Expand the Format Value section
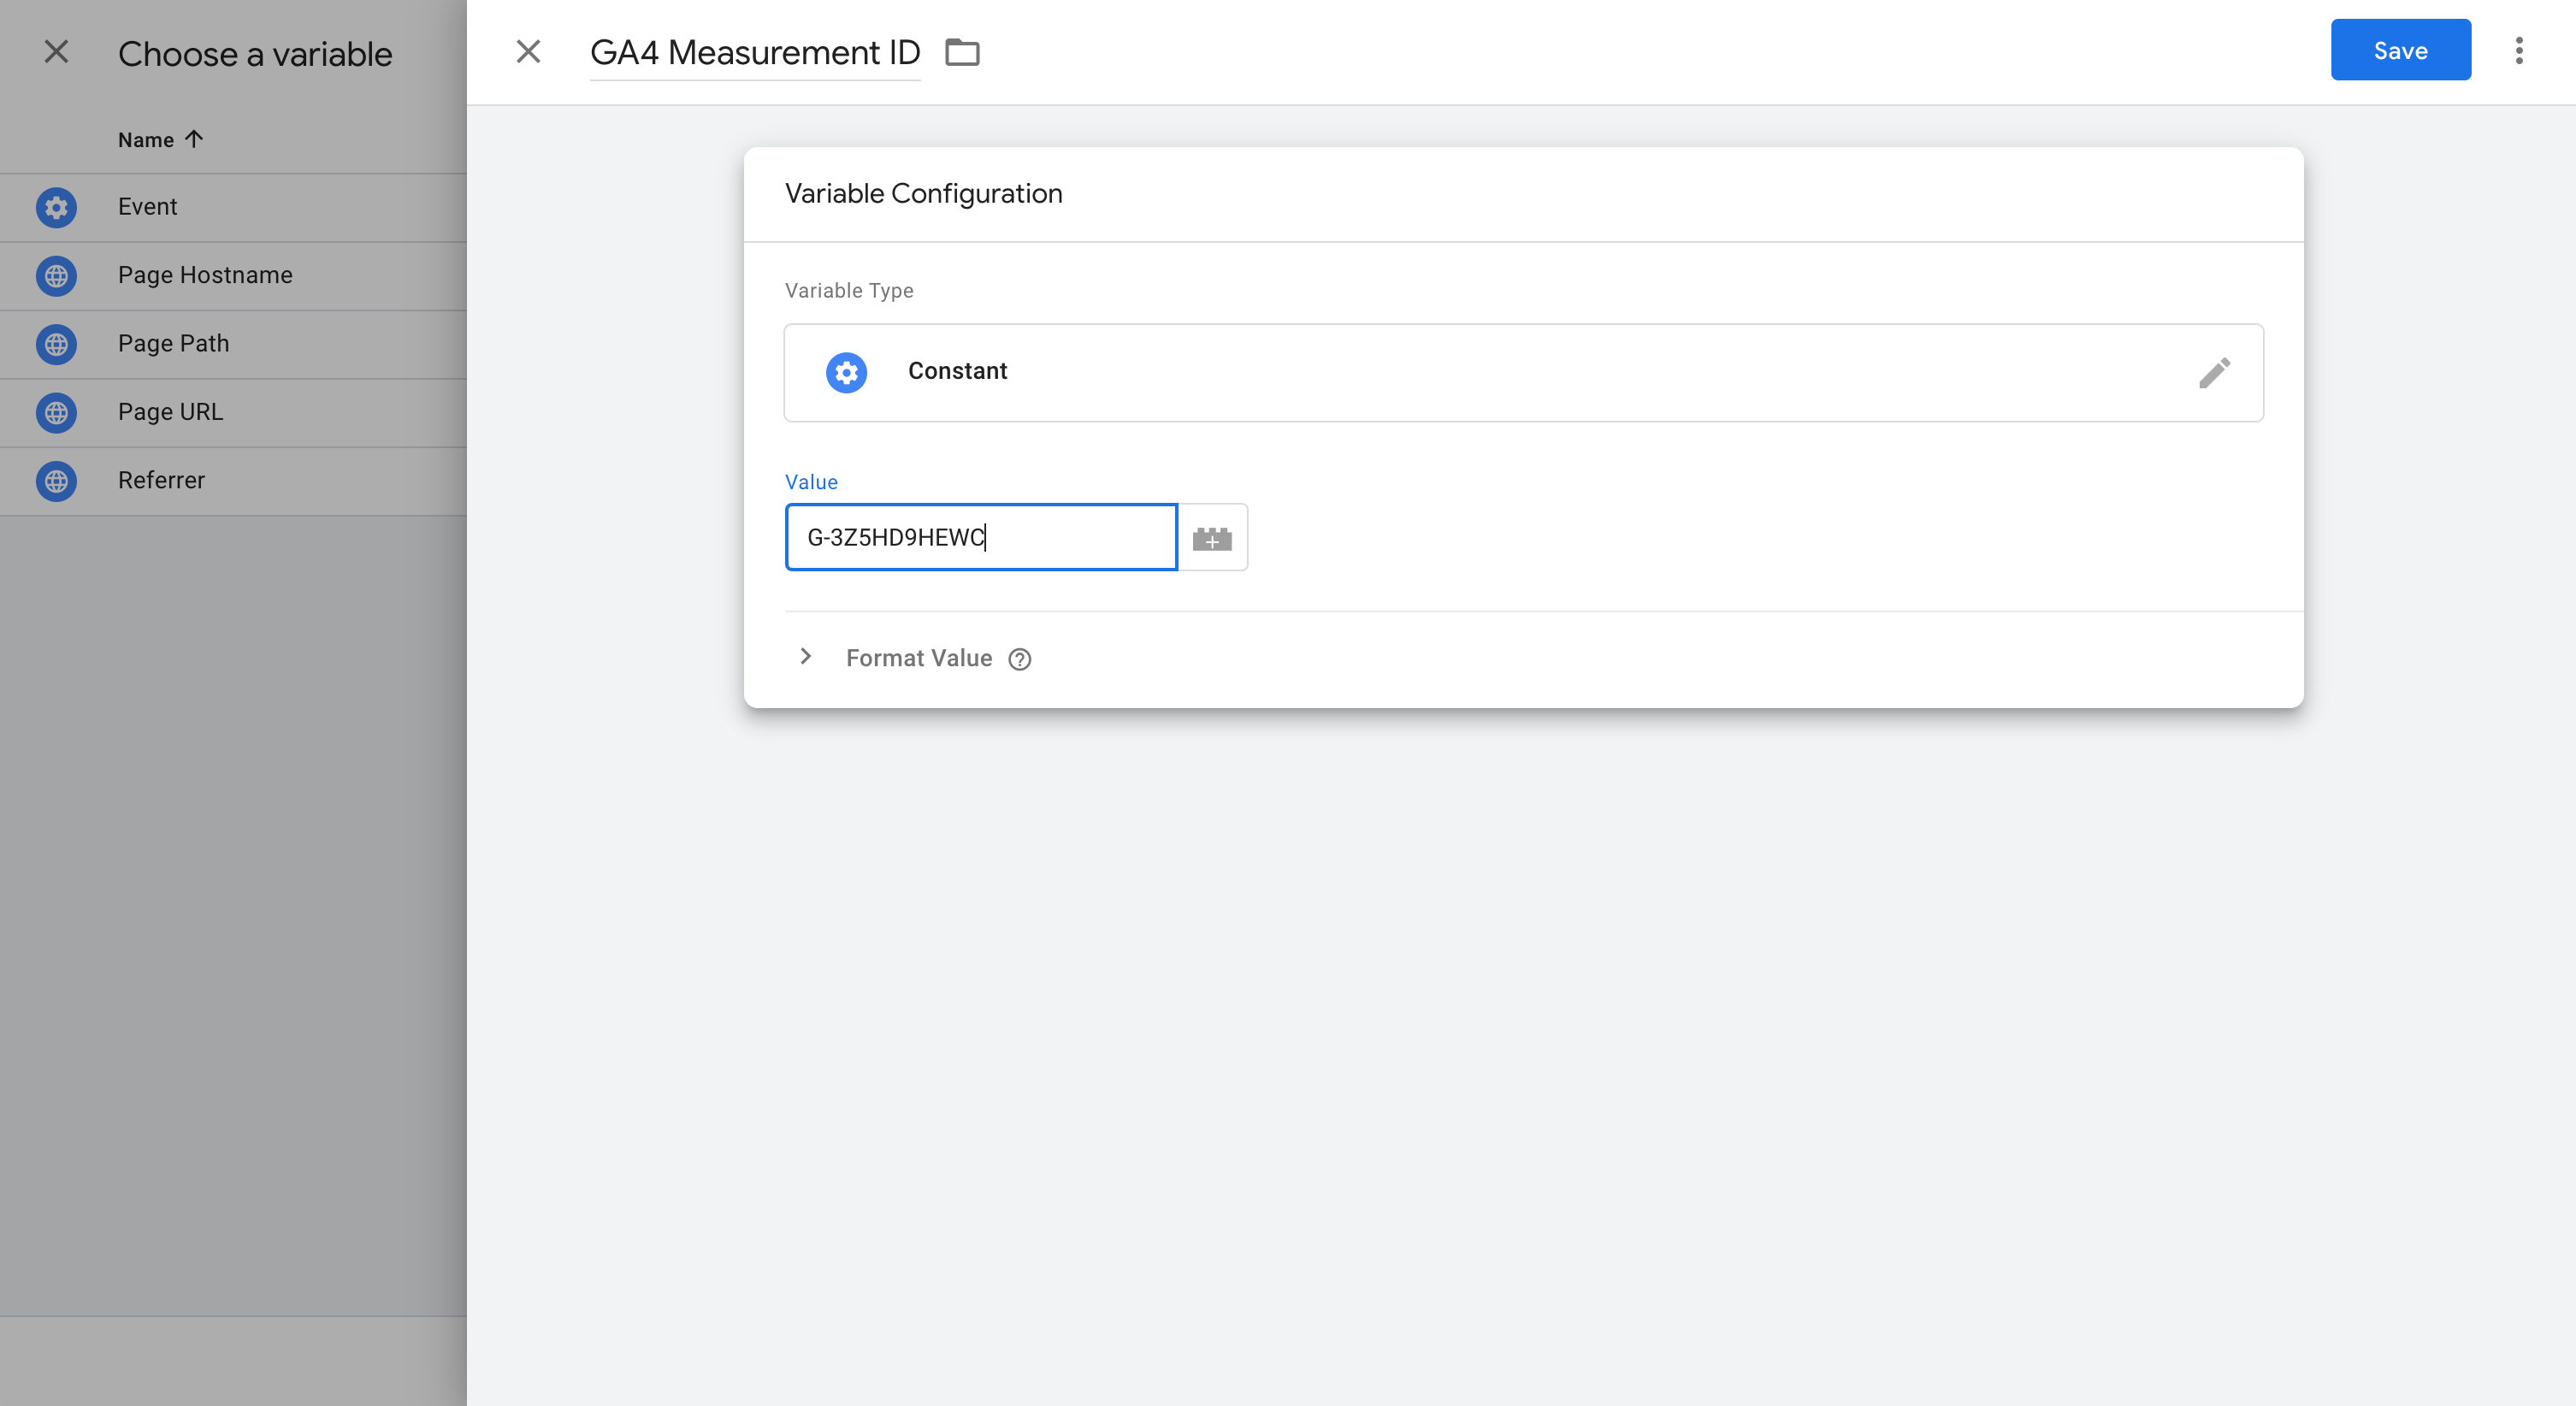 coord(806,657)
